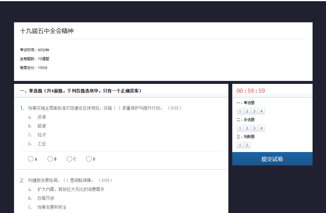Jump to 单选题 question 2 in navigator

coord(247,111)
